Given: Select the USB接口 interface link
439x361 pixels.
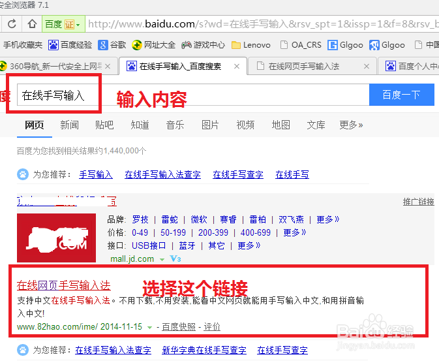Looking at the screenshot, I should pos(149,246).
